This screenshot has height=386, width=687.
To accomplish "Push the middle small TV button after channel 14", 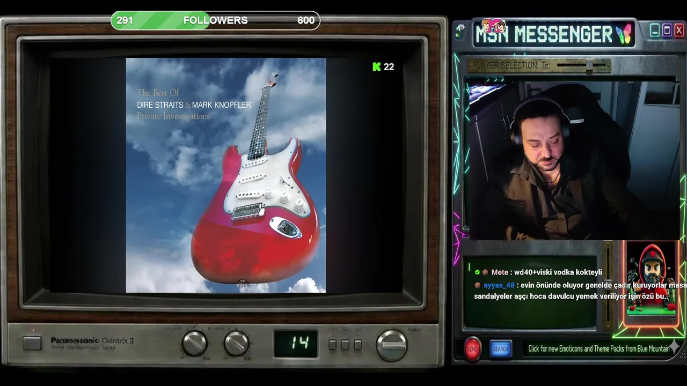I will (345, 344).
